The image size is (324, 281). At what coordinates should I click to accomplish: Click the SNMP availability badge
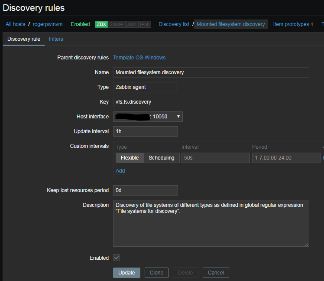click(116, 24)
